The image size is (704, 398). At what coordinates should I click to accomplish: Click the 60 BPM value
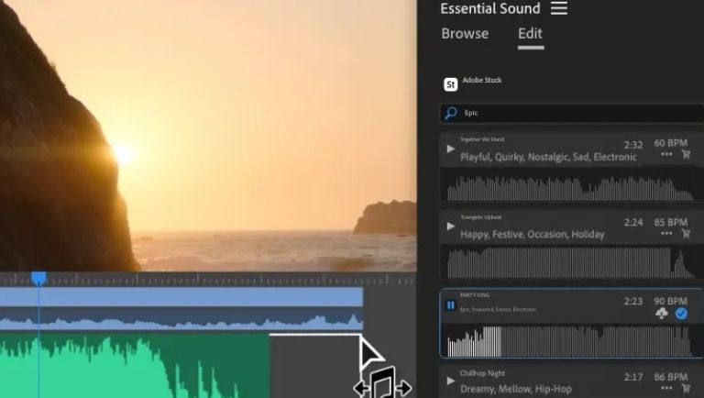671,143
